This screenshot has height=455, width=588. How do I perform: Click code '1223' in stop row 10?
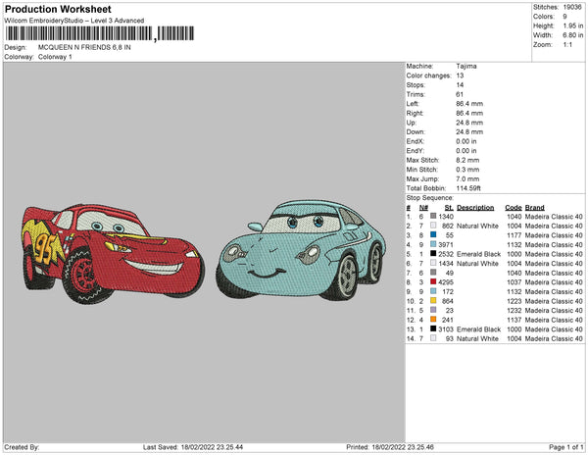(x=514, y=301)
